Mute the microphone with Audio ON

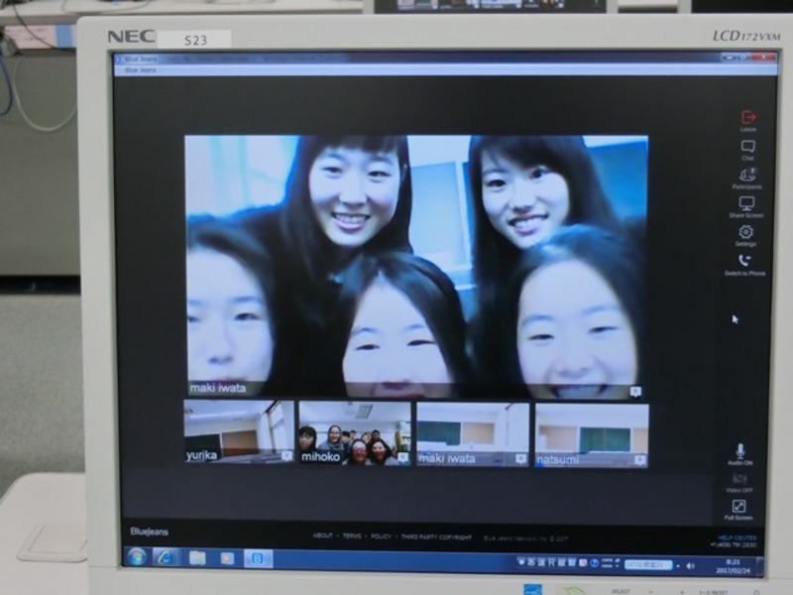pyautogui.click(x=739, y=454)
